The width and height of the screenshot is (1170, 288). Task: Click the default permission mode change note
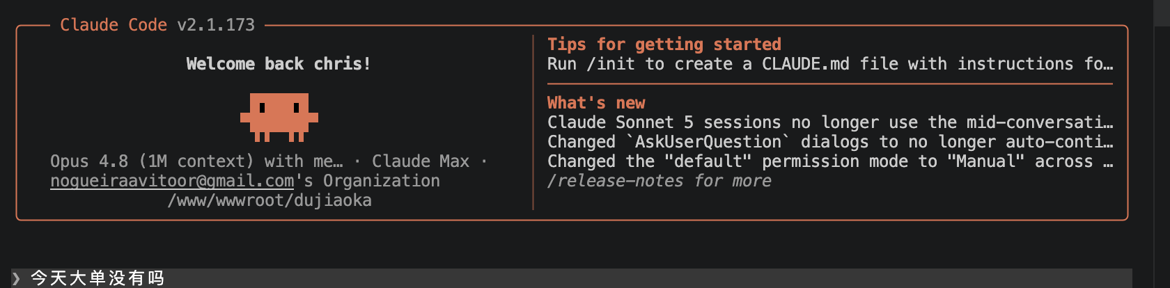coord(830,161)
